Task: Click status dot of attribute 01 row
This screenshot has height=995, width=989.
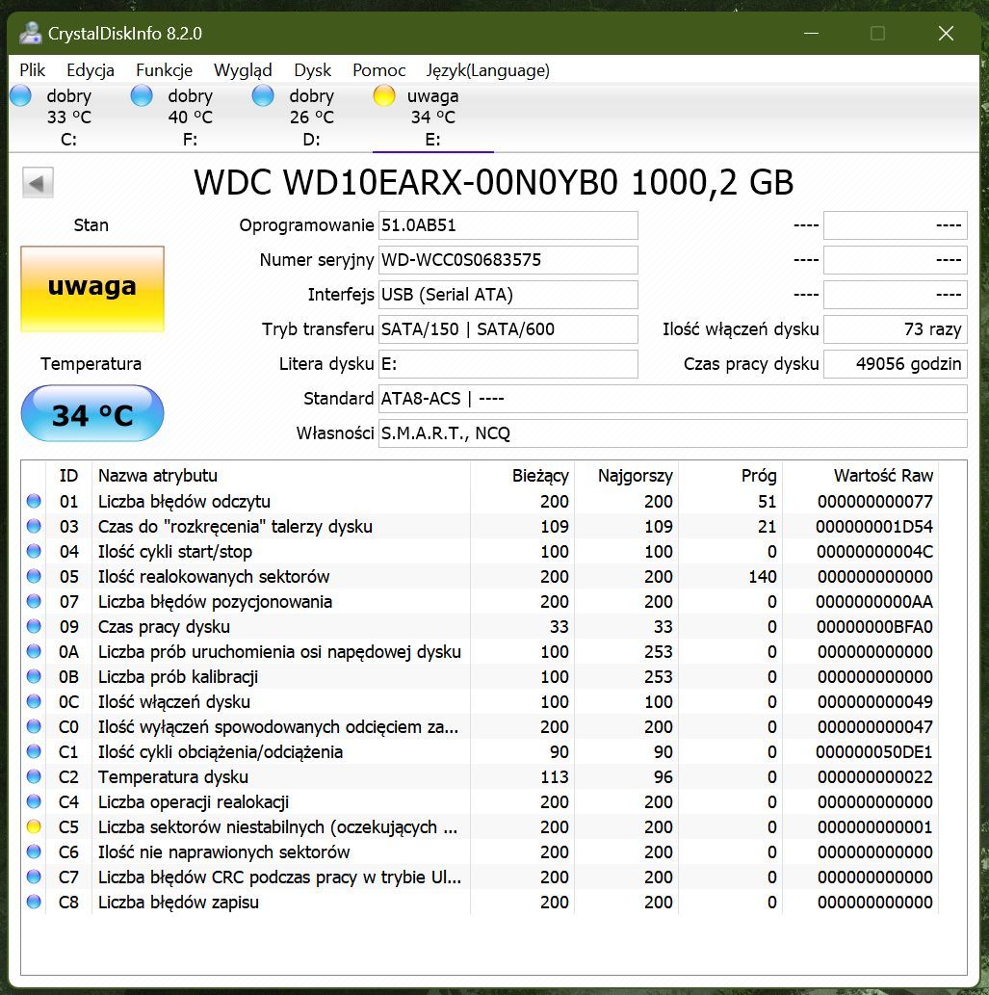Action: [34, 501]
